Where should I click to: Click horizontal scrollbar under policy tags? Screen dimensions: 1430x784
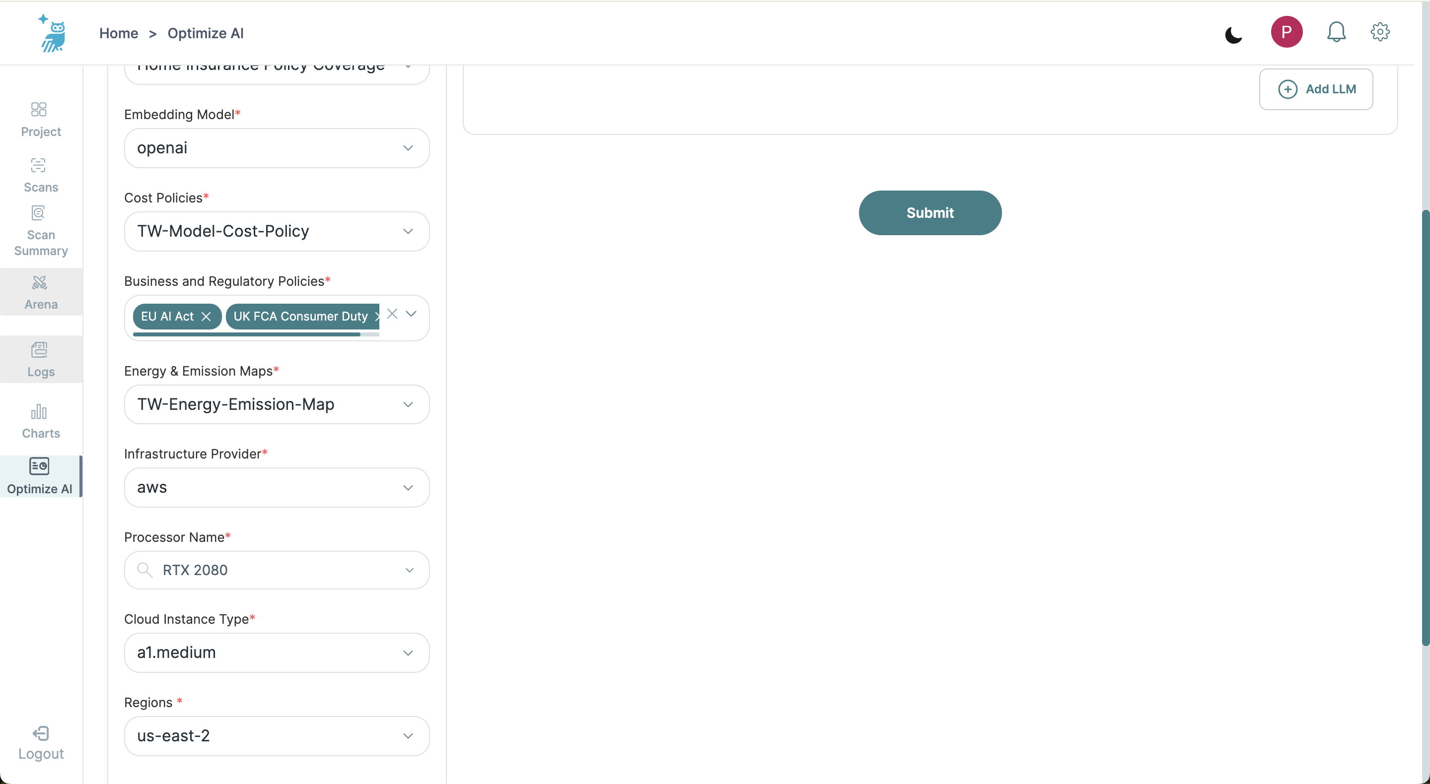click(x=246, y=334)
